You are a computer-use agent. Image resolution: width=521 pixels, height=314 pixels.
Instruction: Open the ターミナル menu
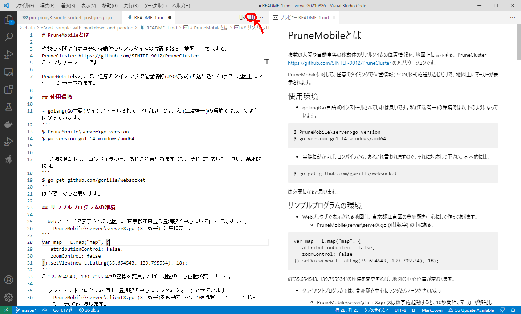point(155,5)
